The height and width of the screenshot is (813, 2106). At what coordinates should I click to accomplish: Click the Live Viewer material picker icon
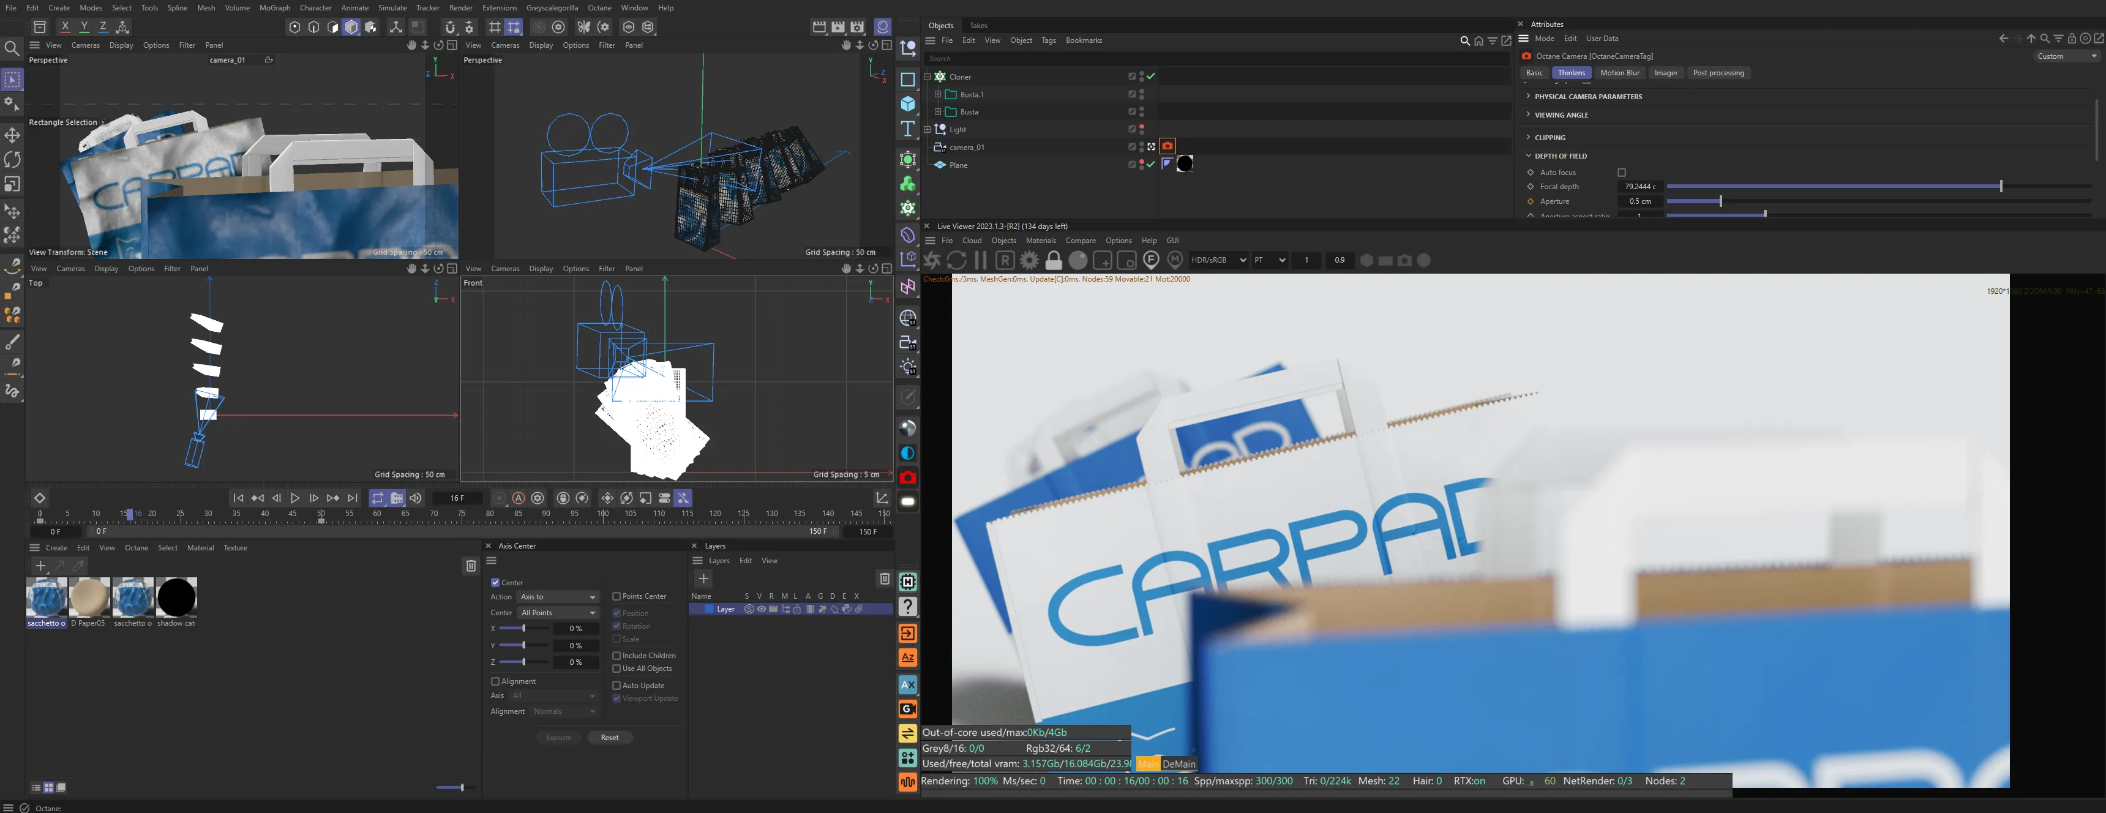(1175, 260)
